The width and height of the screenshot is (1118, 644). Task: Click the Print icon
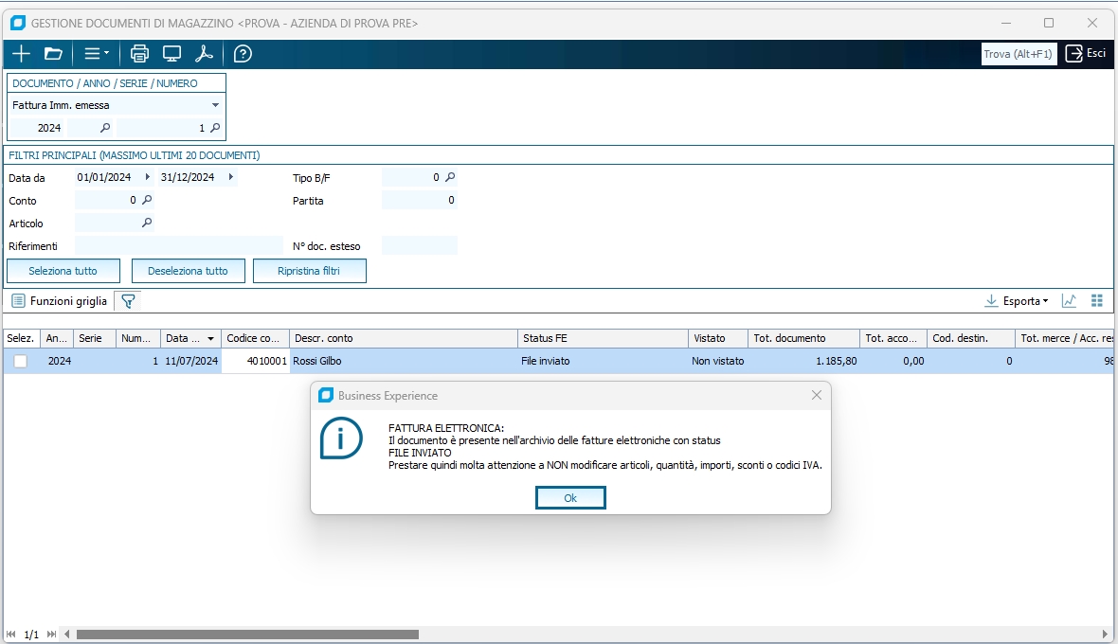(140, 54)
